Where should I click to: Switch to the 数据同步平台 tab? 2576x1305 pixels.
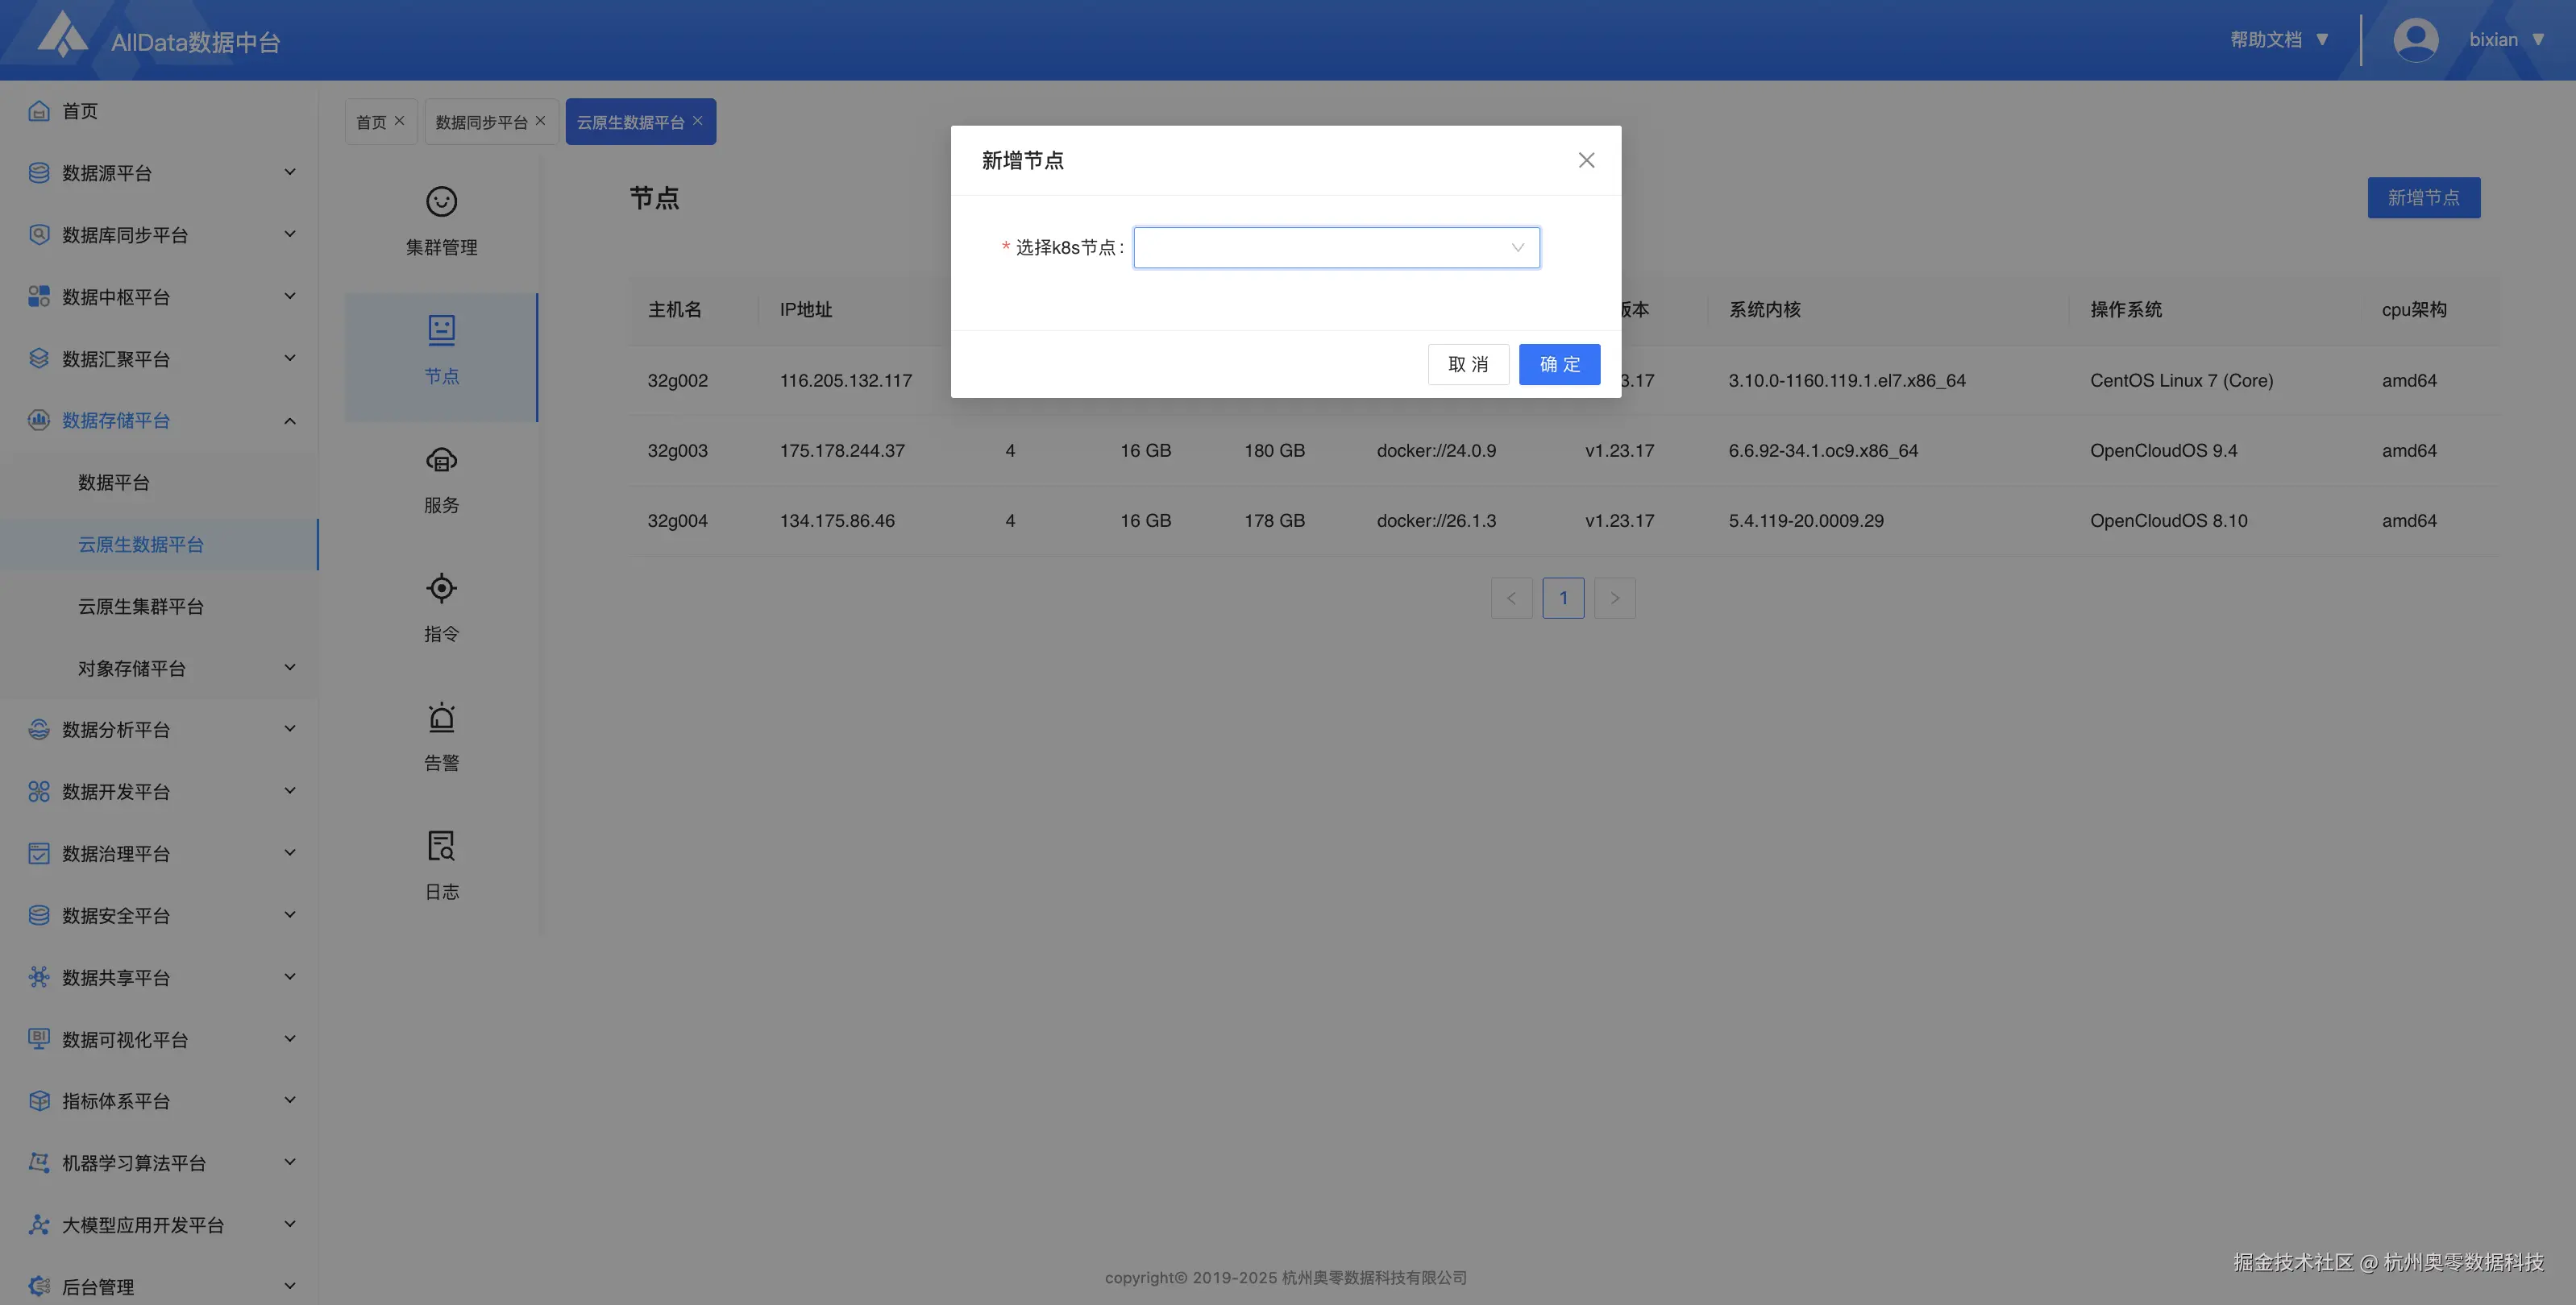[x=481, y=122]
